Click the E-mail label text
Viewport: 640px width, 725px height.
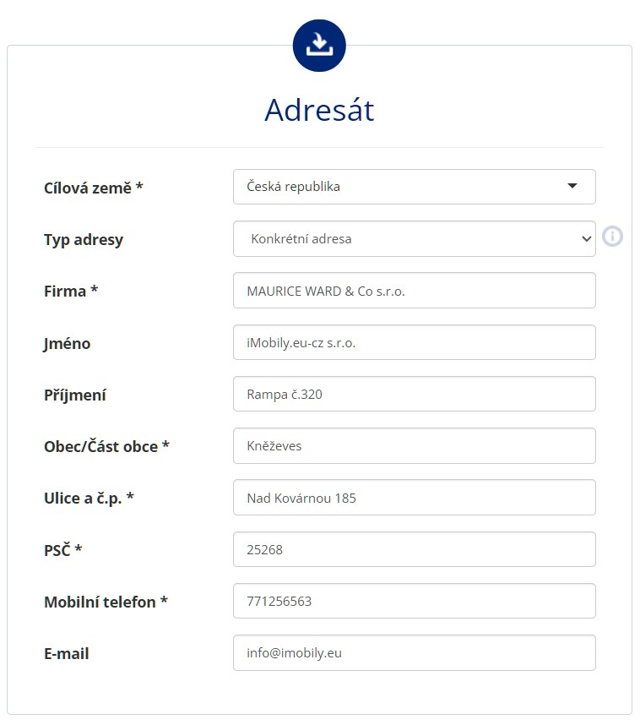tap(67, 653)
